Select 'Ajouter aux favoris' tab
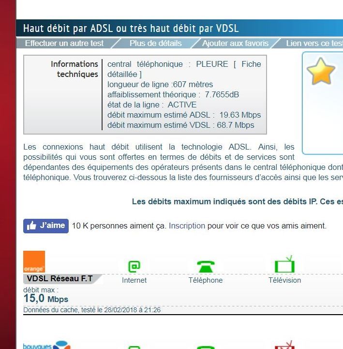Image resolution: width=343 pixels, height=349 pixels. click(x=235, y=43)
